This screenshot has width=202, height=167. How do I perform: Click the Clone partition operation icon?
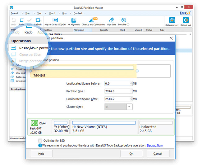click(x=13, y=54)
